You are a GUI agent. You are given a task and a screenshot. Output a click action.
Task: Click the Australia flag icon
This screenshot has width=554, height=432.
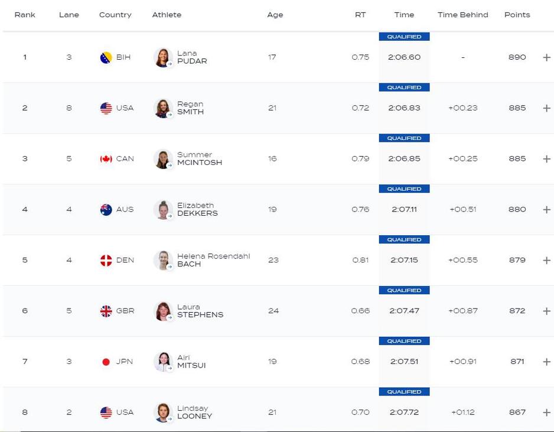coord(106,210)
